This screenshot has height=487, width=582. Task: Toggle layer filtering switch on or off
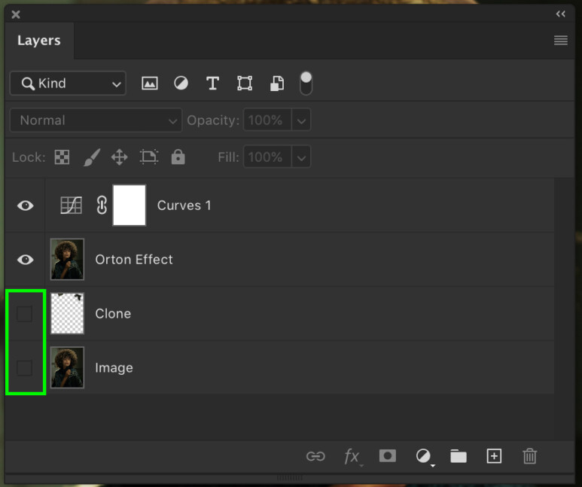tap(306, 84)
